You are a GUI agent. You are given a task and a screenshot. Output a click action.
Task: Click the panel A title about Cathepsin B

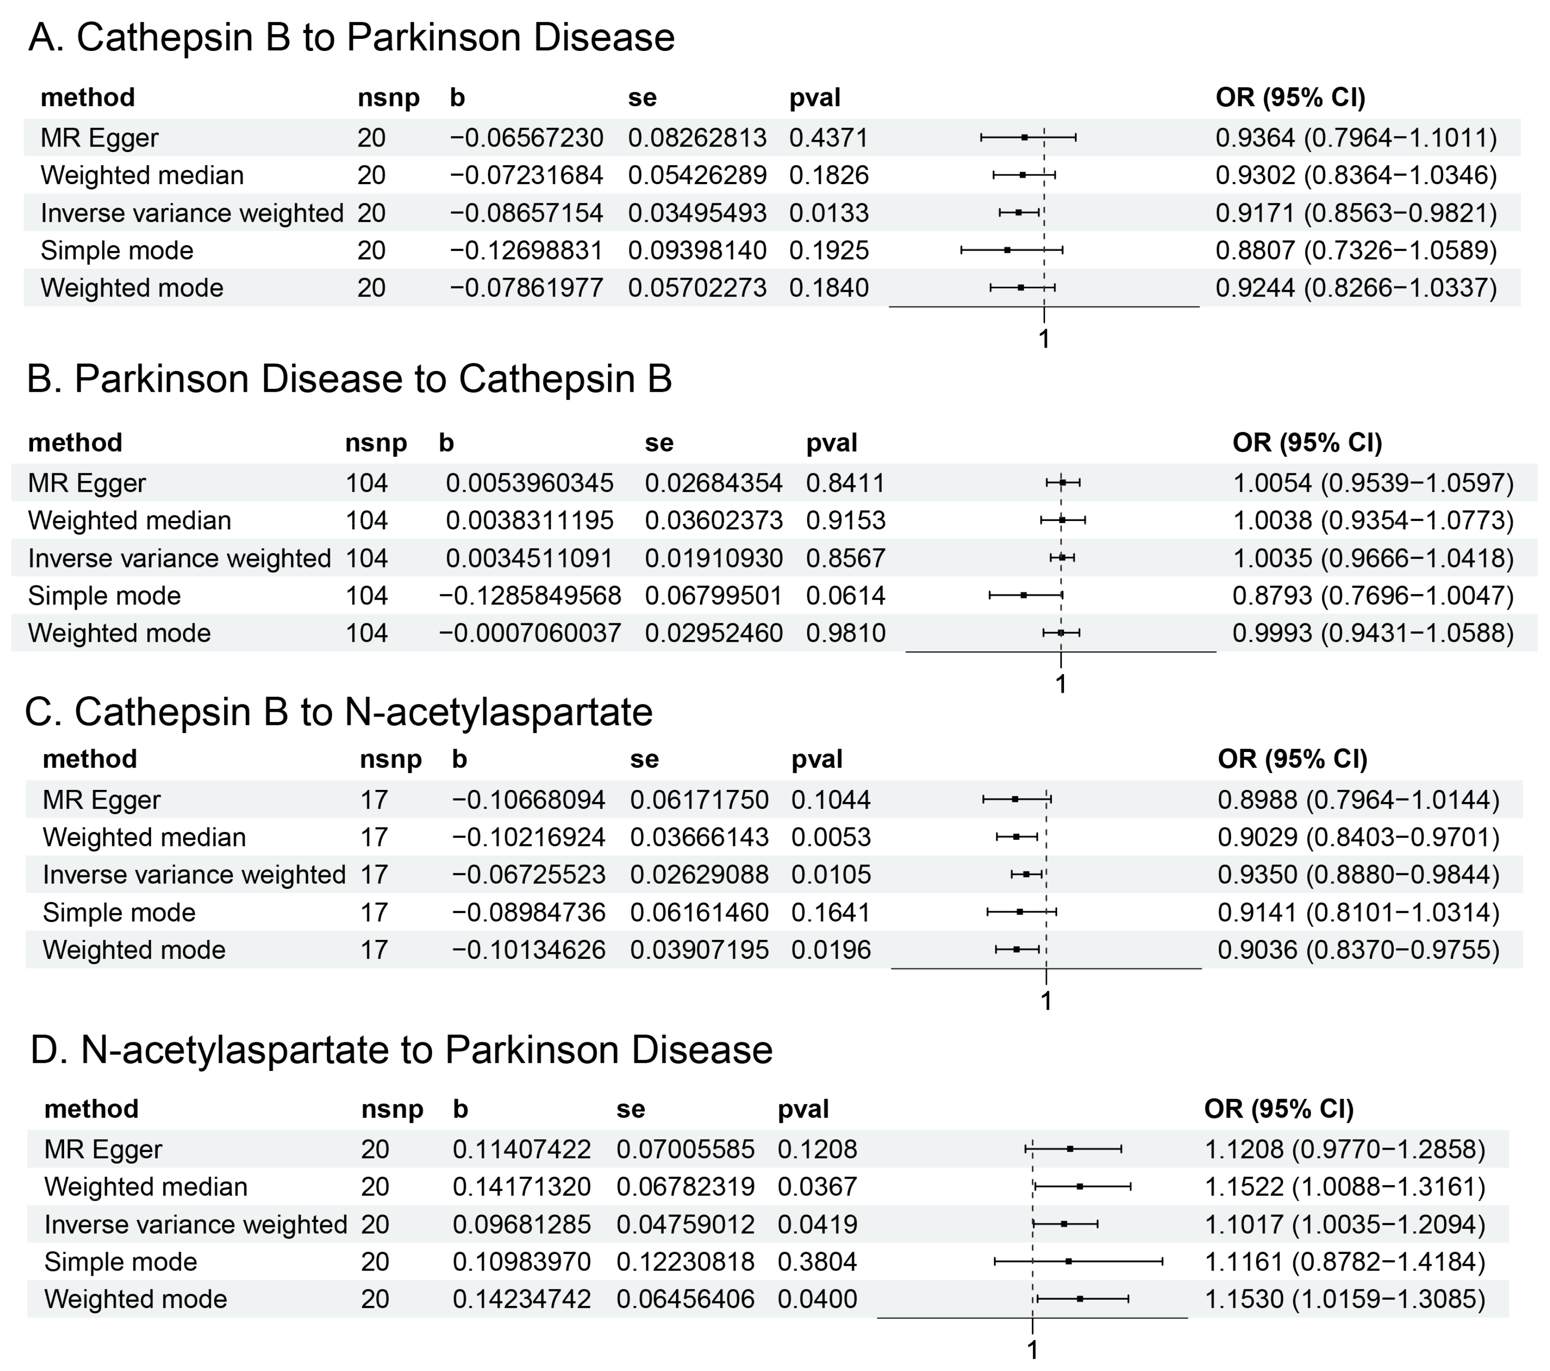351,38
